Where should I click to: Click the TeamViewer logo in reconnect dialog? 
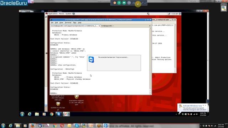(x=91, y=59)
